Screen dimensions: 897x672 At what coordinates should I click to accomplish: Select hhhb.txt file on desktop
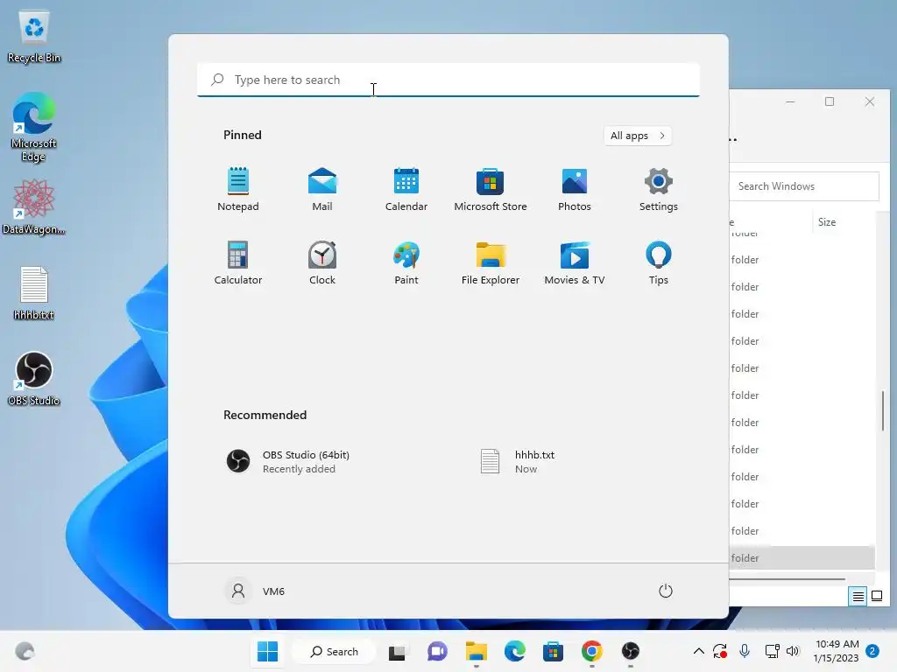(34, 293)
